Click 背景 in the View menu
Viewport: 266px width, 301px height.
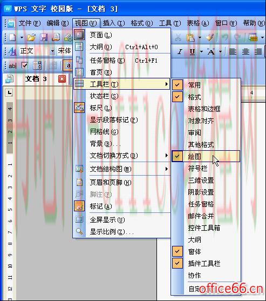click(x=122, y=144)
